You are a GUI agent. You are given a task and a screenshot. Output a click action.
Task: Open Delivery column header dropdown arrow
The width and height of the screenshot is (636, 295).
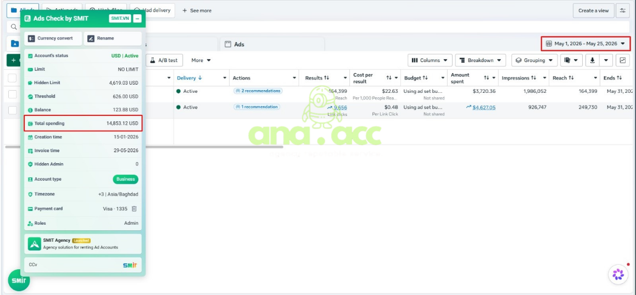click(x=225, y=78)
